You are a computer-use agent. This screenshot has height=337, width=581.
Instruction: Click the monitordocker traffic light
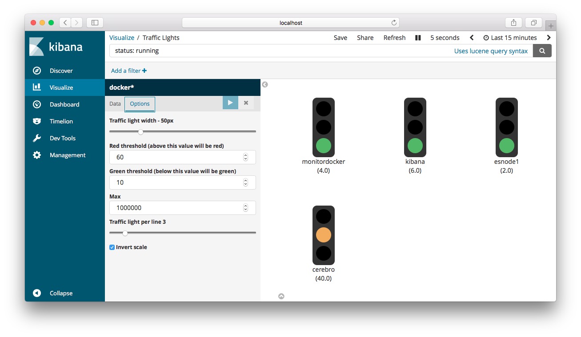click(324, 127)
